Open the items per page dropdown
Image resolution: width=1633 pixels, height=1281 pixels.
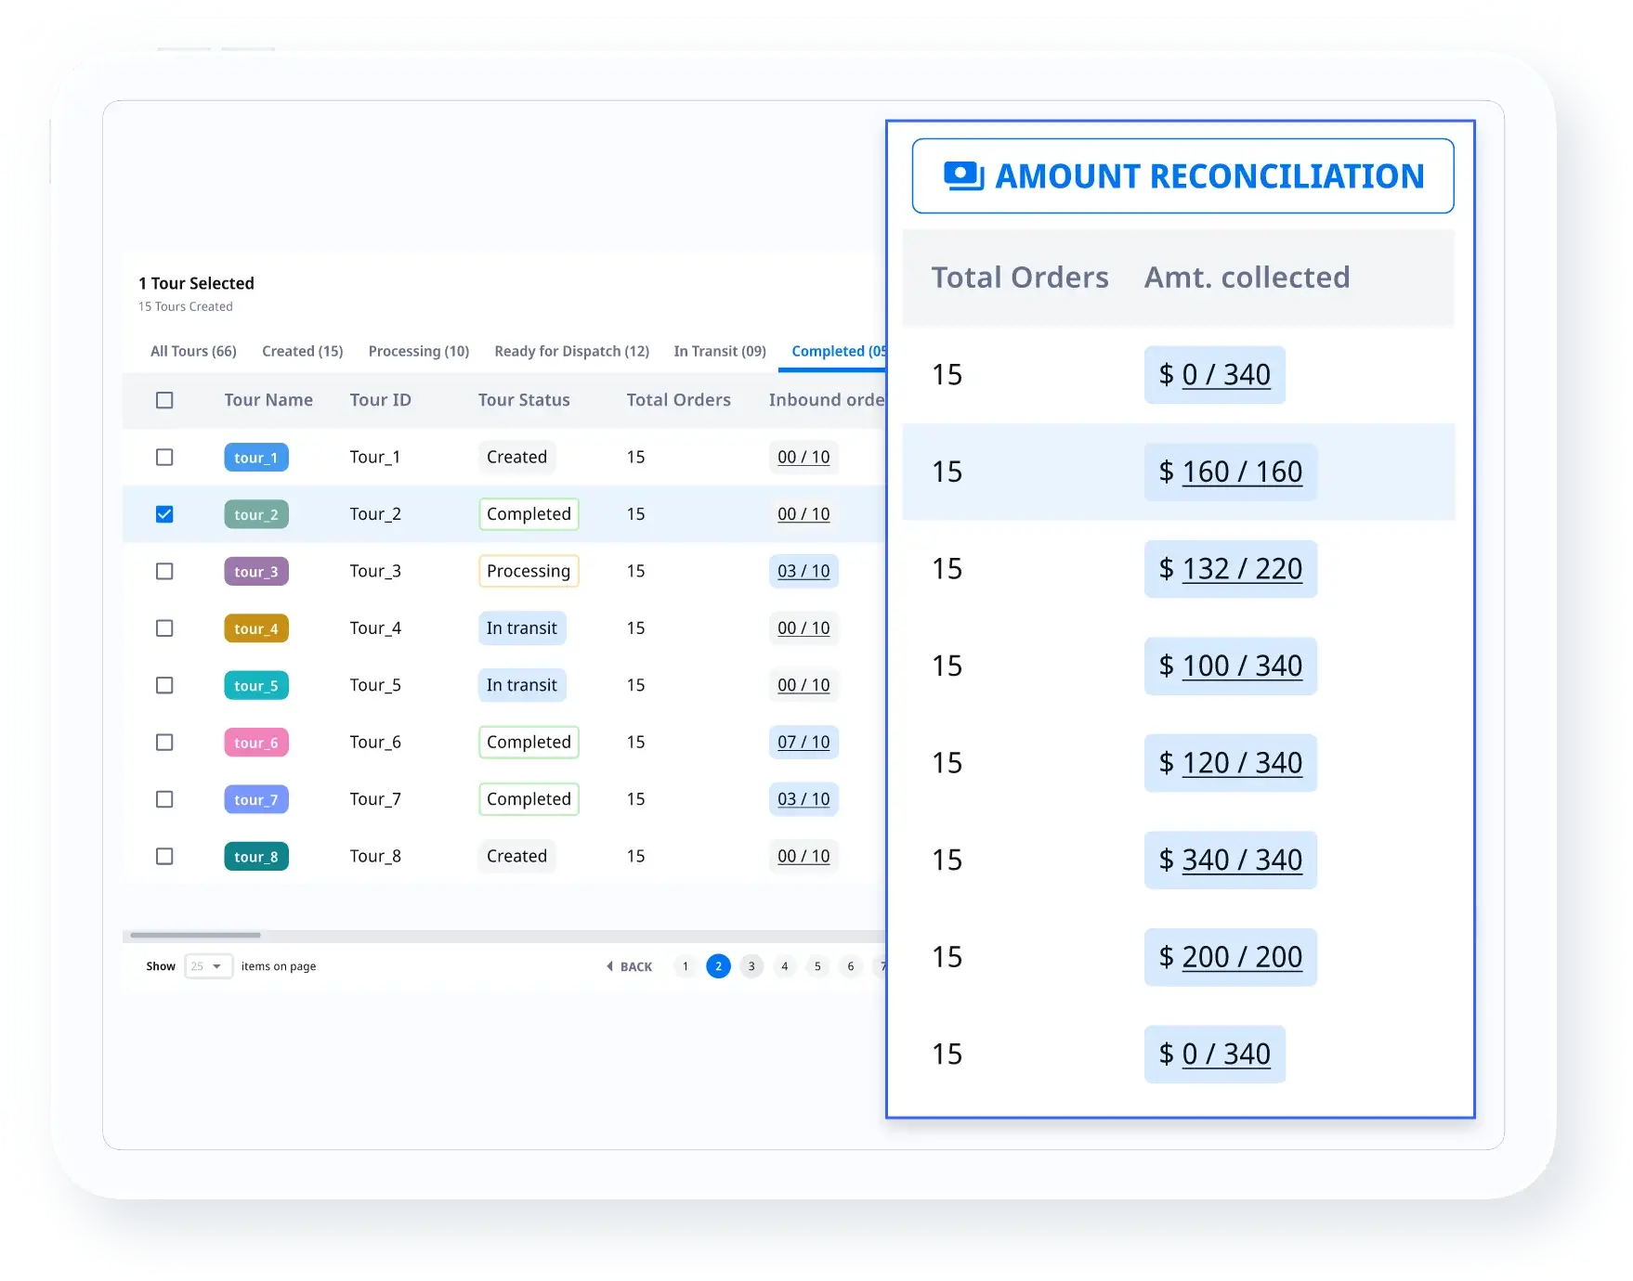pos(208,966)
